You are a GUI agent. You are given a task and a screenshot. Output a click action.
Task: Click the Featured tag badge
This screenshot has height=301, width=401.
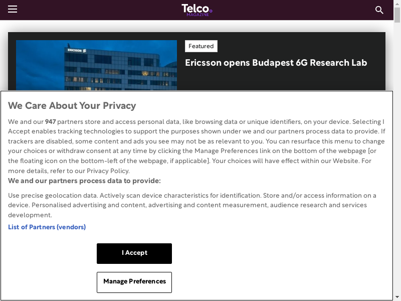tap(201, 46)
